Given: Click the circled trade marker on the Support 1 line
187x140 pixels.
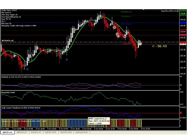Looking at the screenshot, I should point(125,36).
